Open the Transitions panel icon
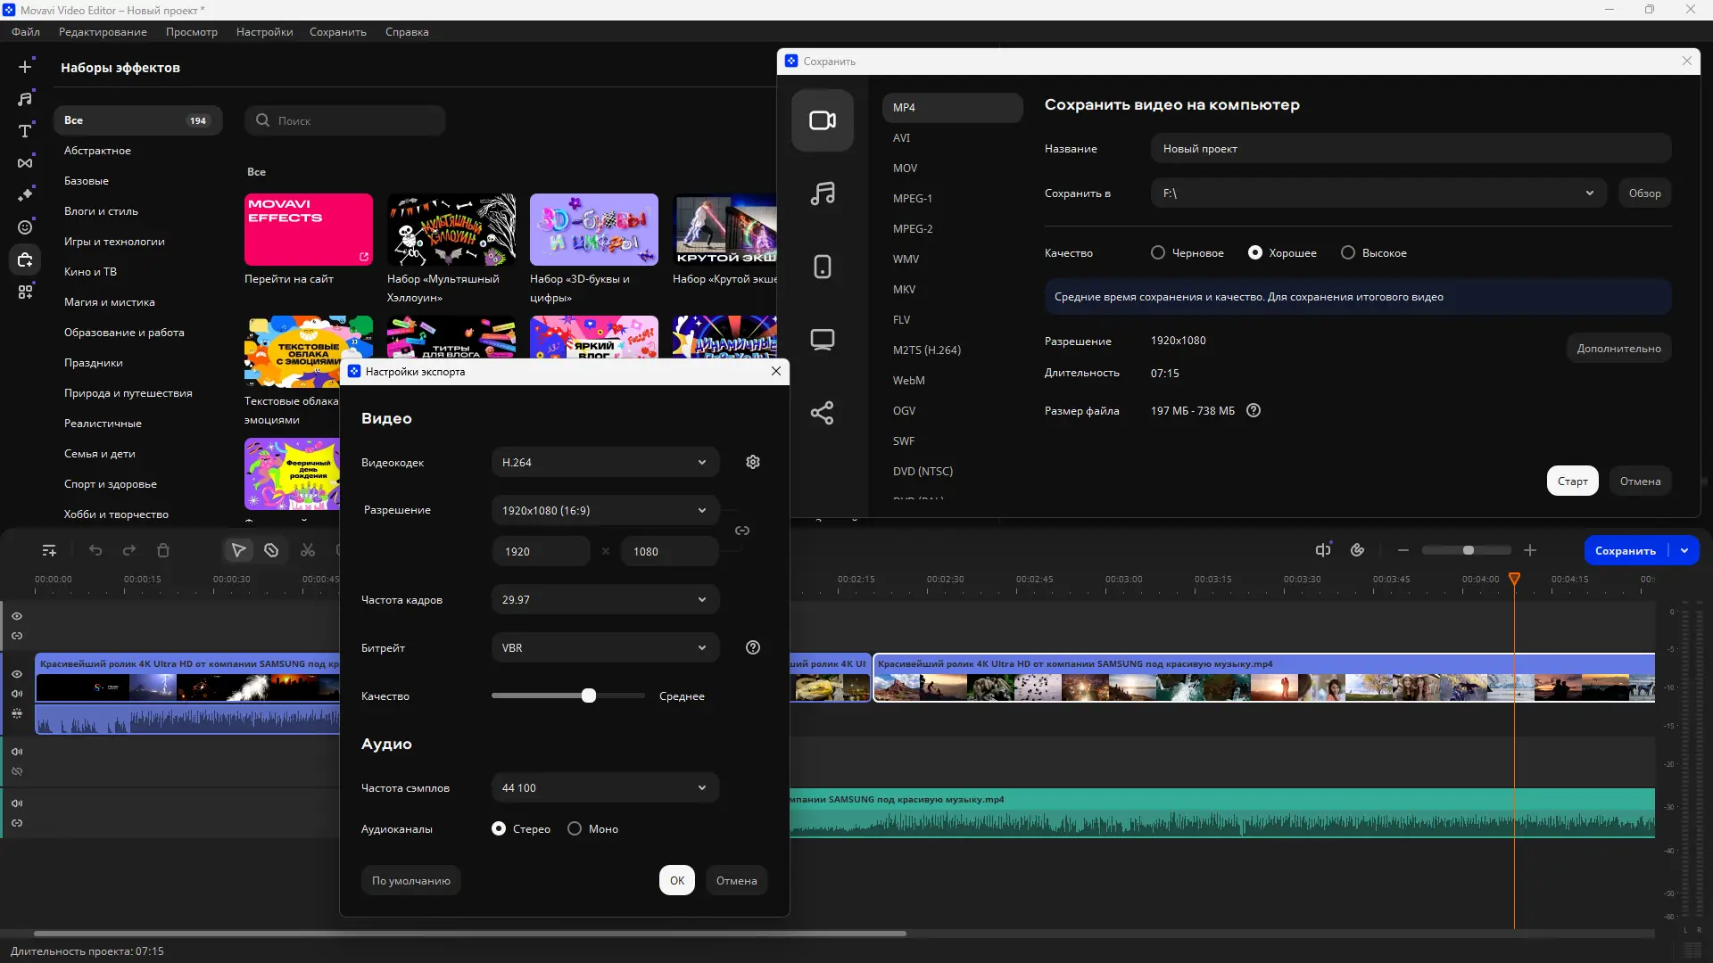 click(x=25, y=163)
